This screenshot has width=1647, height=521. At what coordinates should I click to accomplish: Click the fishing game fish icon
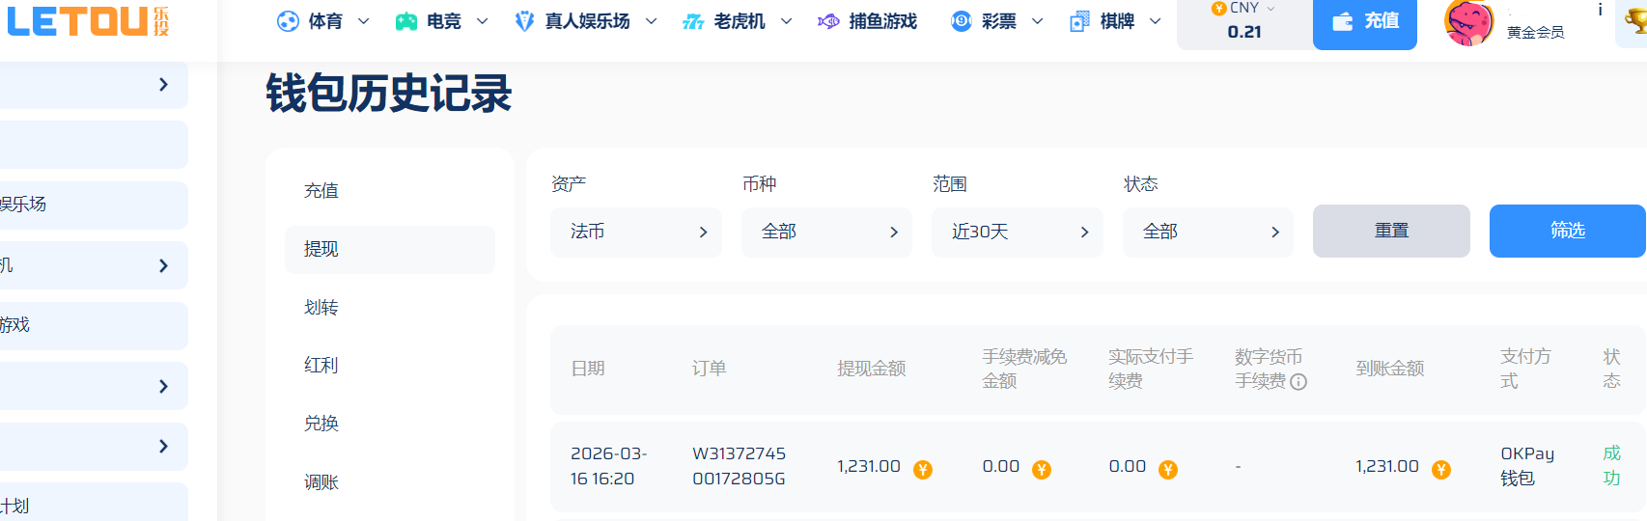tap(828, 21)
